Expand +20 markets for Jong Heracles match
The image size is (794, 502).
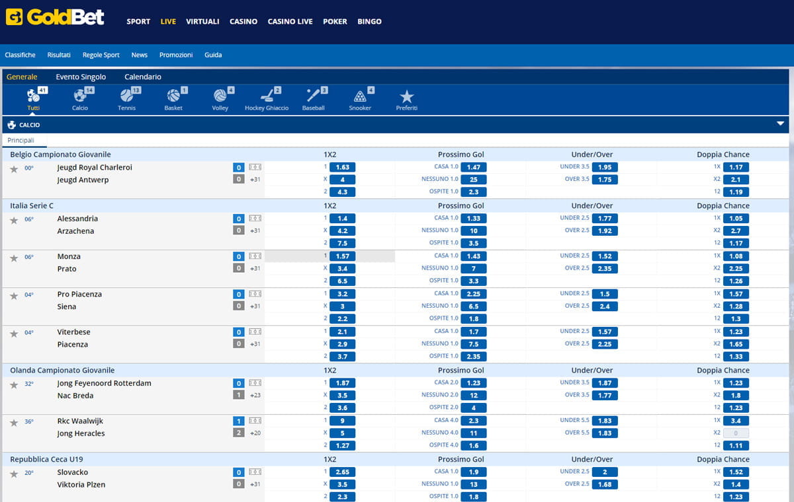pos(255,433)
